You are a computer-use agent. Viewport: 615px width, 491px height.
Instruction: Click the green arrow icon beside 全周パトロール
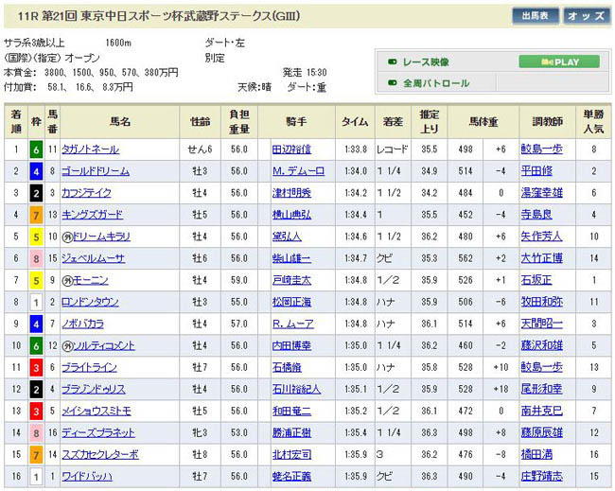tap(393, 83)
